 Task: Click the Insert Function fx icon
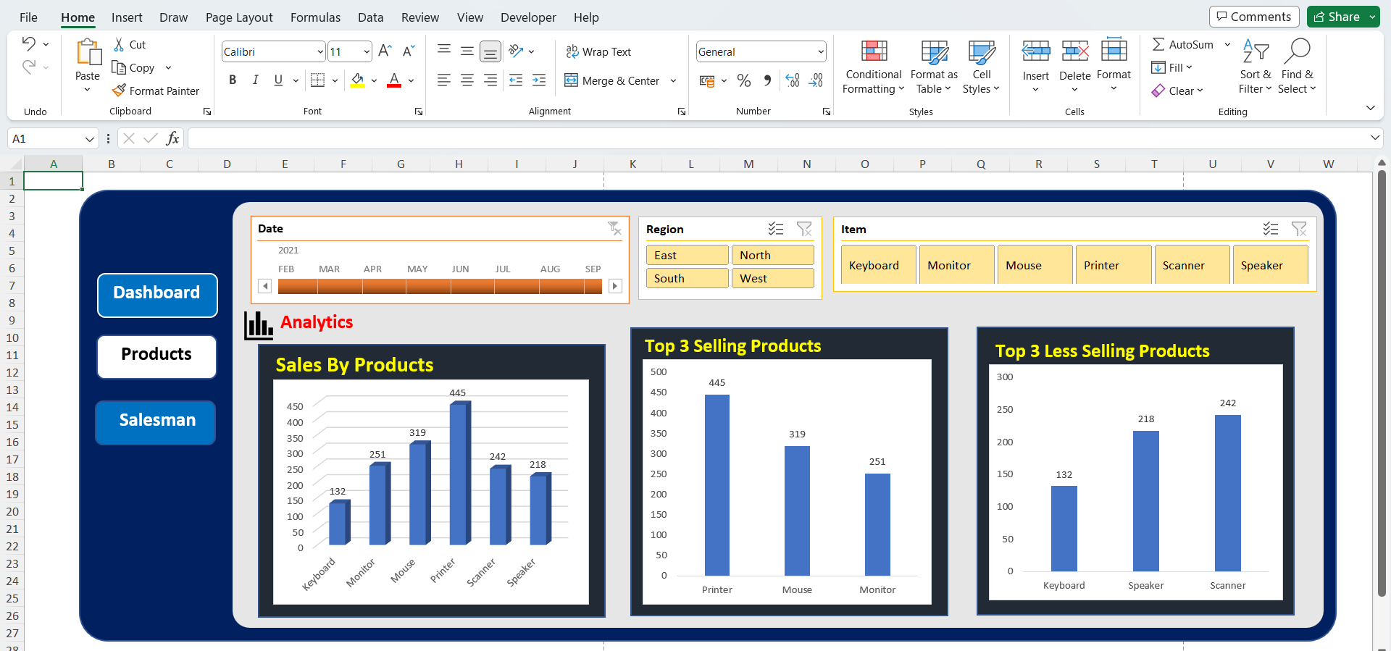pos(172,138)
